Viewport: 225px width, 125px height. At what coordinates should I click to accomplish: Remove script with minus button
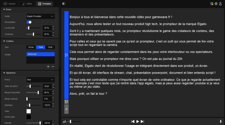tap(53, 67)
